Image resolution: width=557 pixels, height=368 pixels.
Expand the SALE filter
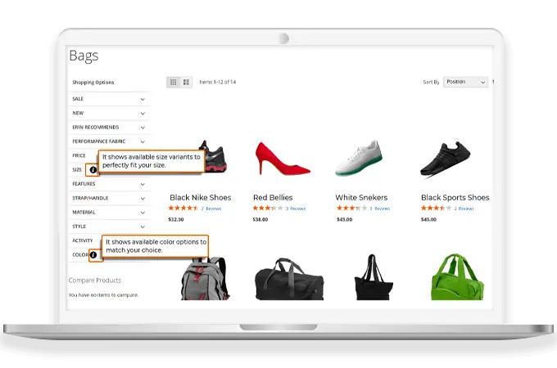click(x=110, y=99)
